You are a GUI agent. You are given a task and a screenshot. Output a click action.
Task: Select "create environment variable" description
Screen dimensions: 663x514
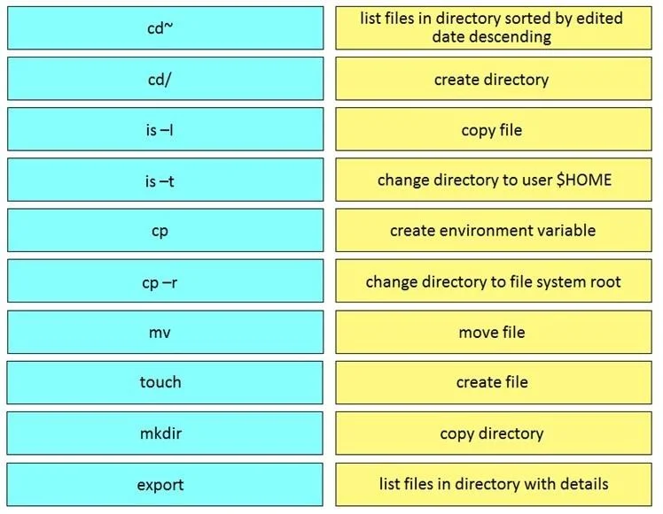pos(494,230)
